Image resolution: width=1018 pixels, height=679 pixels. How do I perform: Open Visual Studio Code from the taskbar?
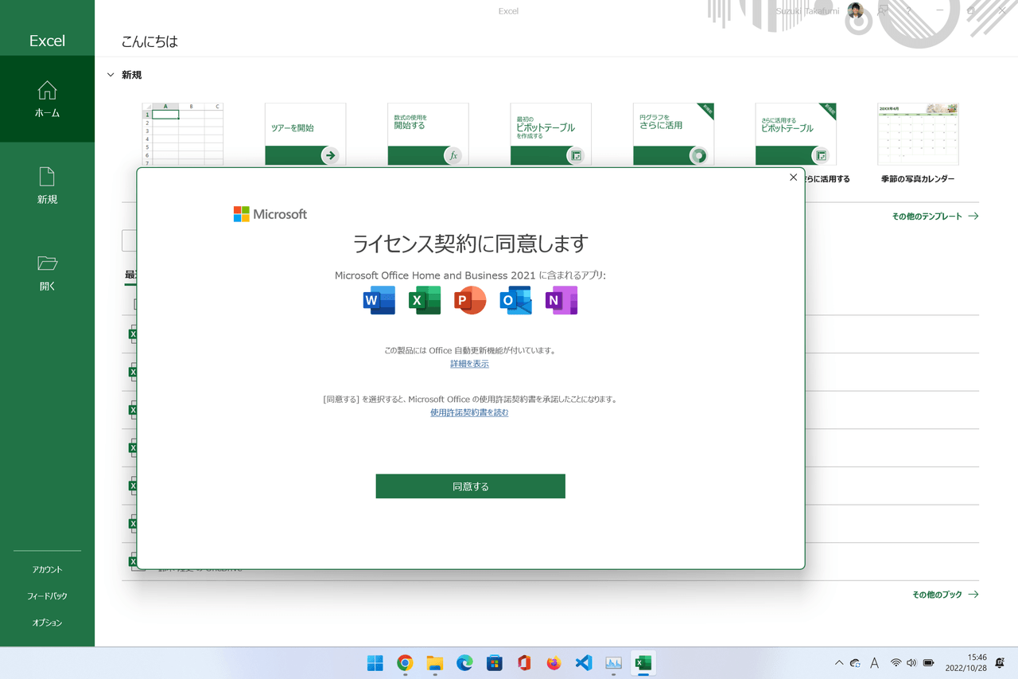pos(584,663)
